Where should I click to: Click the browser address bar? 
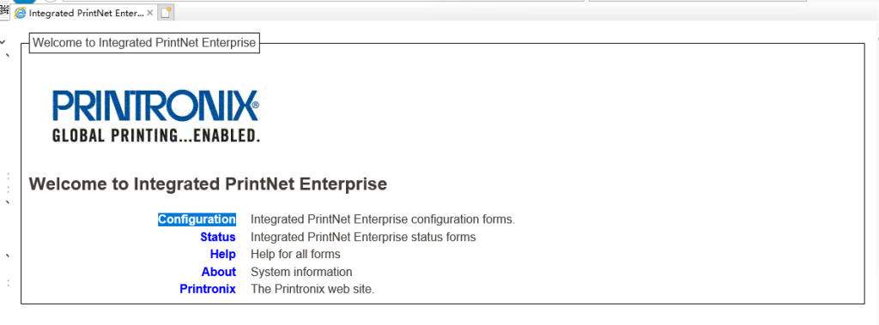click(x=323, y=1)
